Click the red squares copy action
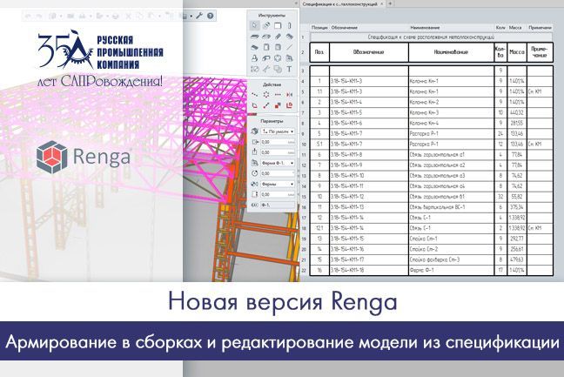The width and height of the screenshot is (564, 377). tap(278, 105)
